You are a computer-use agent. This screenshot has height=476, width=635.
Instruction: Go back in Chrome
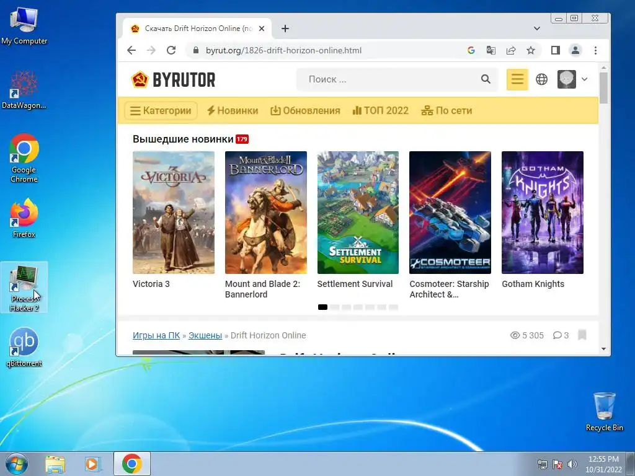click(x=131, y=50)
